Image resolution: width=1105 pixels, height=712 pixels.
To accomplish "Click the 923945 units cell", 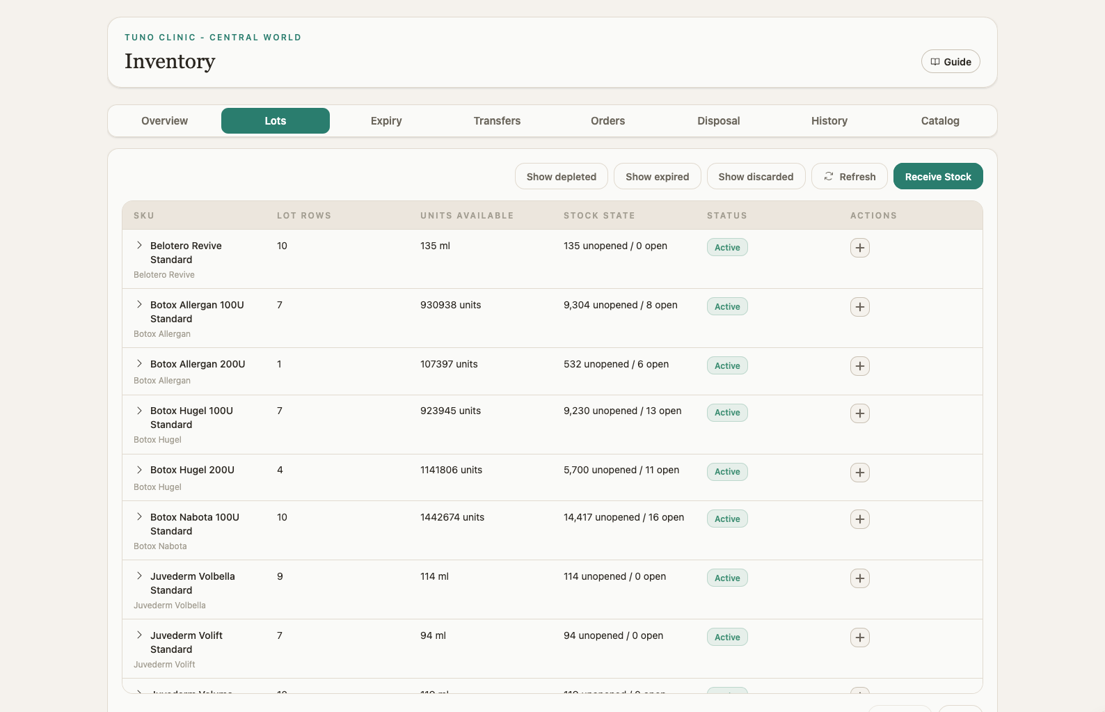I will pos(451,411).
